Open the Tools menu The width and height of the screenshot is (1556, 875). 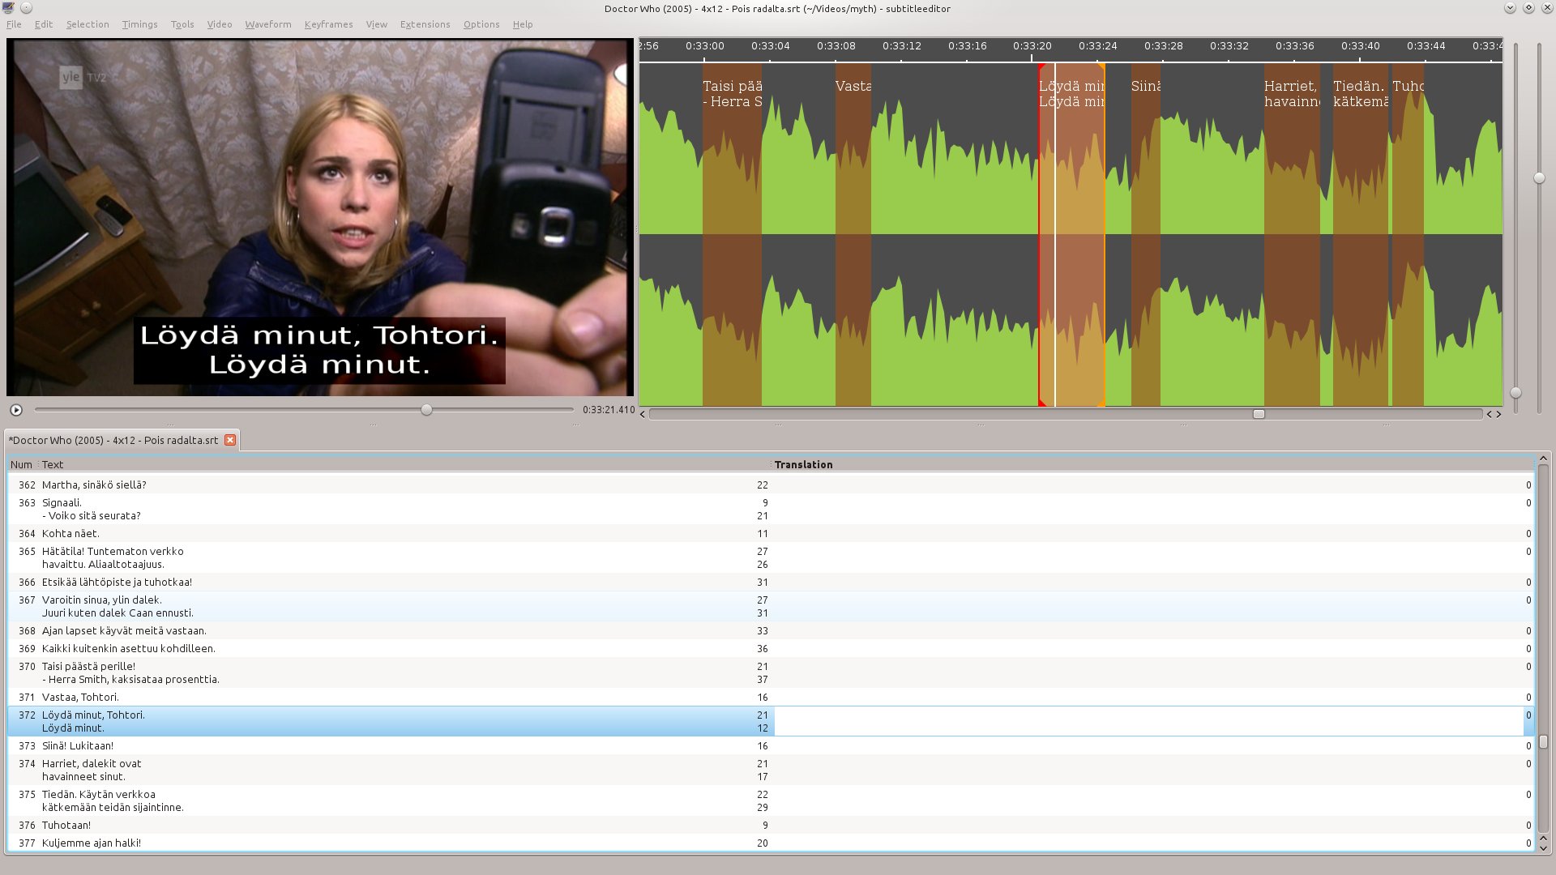click(182, 24)
